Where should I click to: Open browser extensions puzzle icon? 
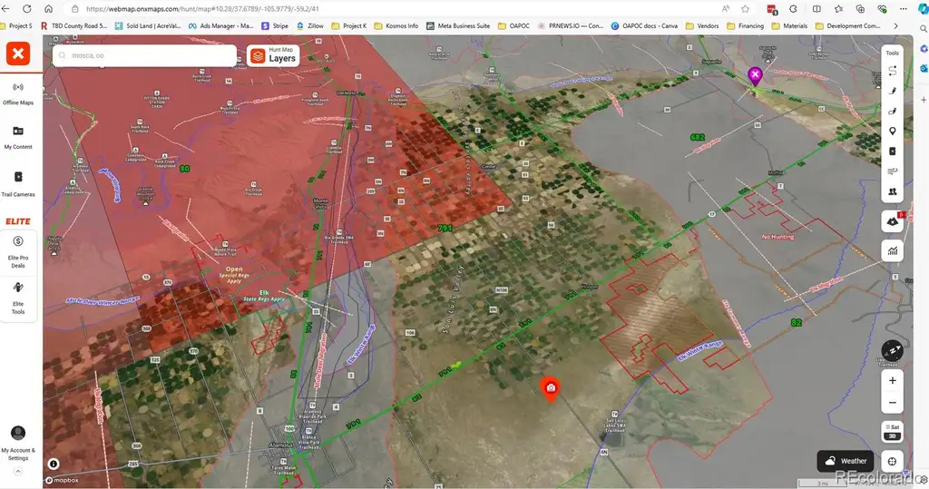pos(793,9)
